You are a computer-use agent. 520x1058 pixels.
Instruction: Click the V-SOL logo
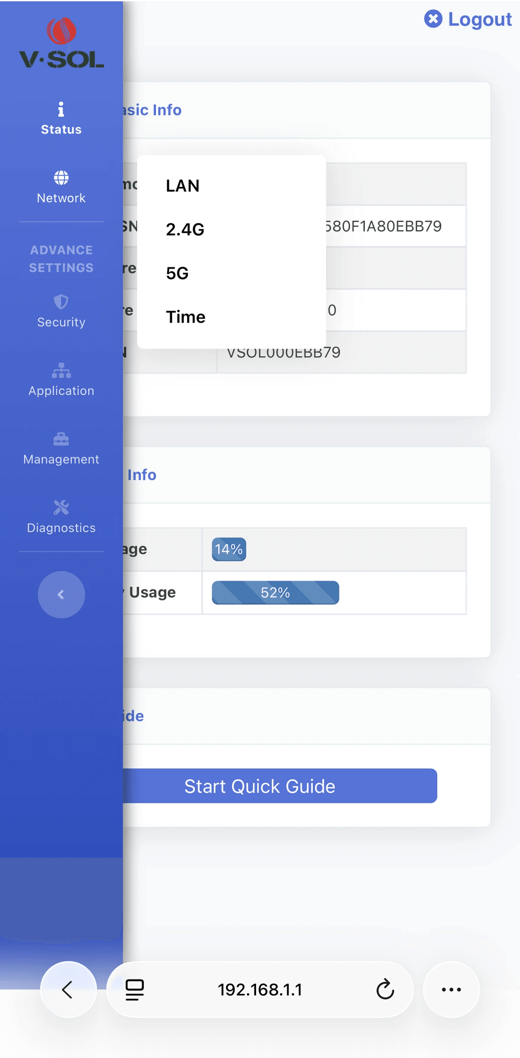[x=61, y=43]
